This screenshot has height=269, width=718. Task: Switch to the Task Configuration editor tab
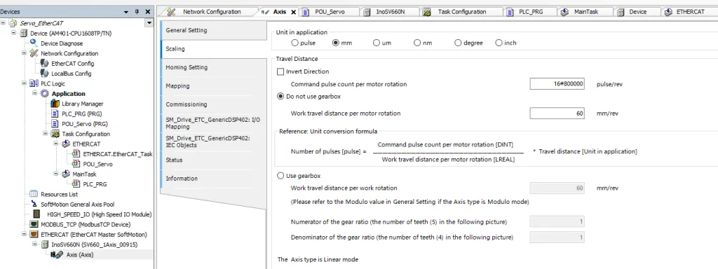[x=461, y=12]
